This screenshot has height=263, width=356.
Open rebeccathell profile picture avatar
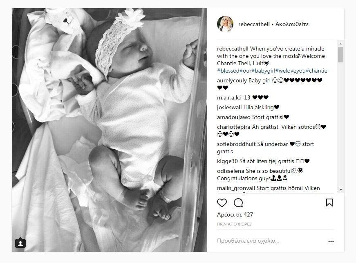[225, 24]
